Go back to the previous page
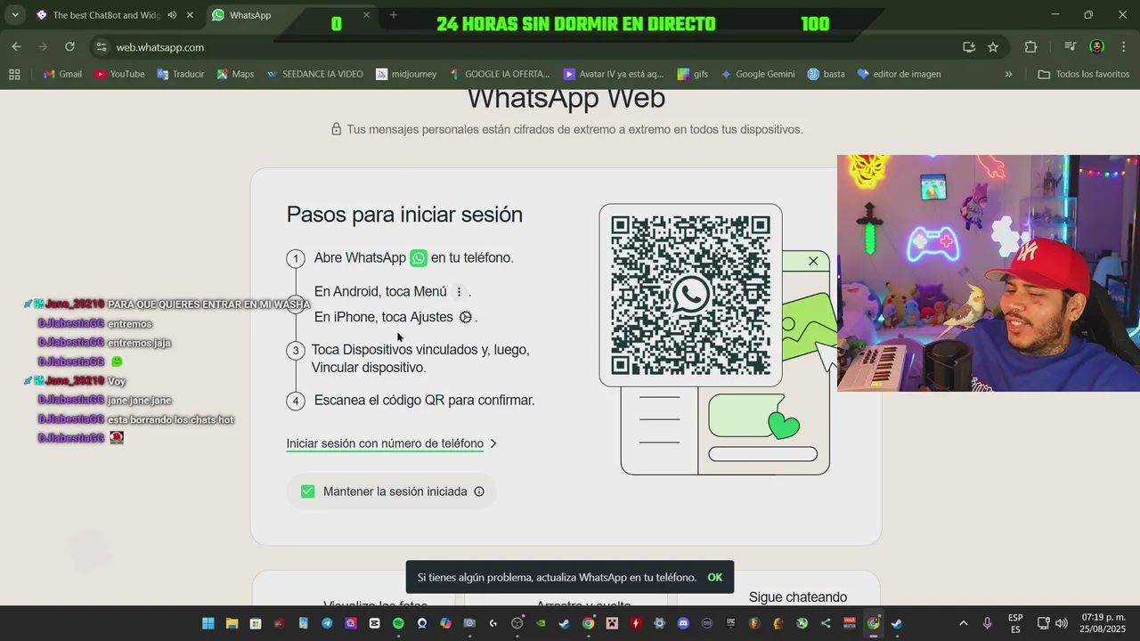The height and width of the screenshot is (641, 1140). (16, 47)
